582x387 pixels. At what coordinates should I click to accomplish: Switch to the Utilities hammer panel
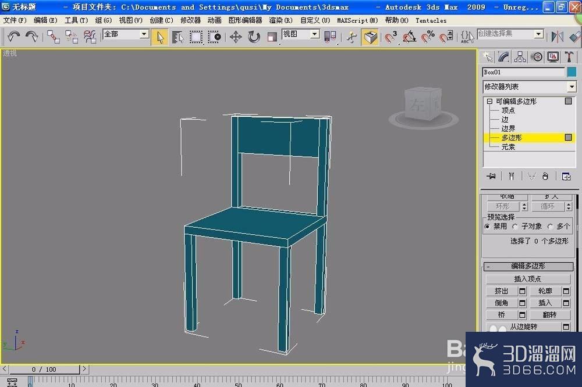pyautogui.click(x=569, y=57)
